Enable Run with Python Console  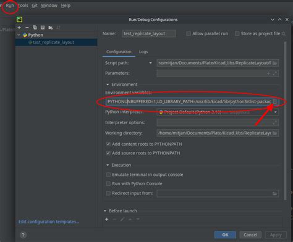point(108,183)
